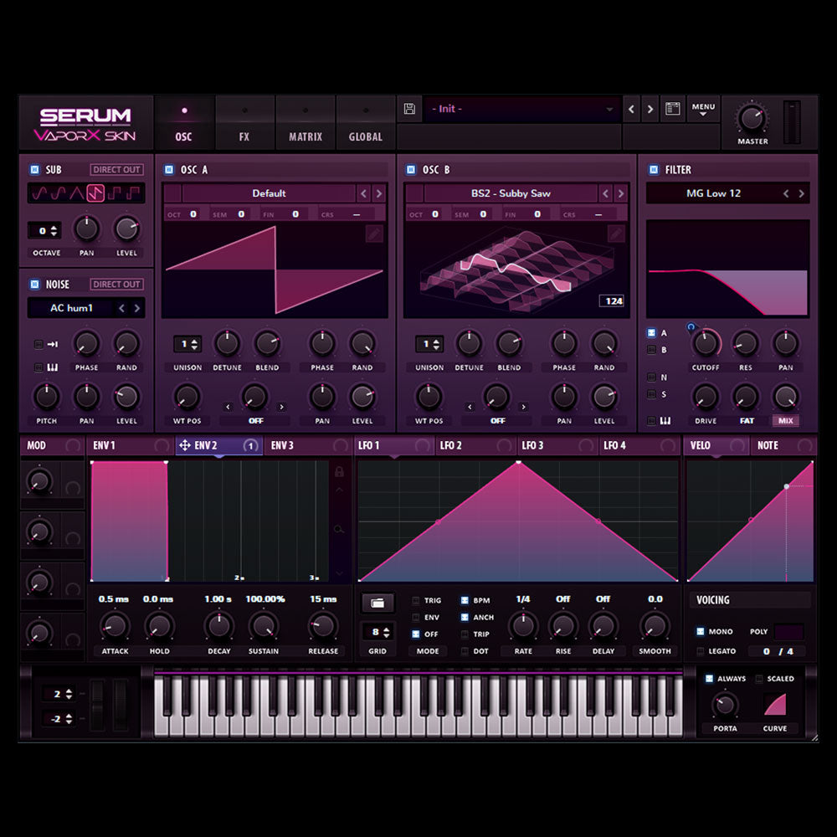Click the save preset floppy disk icon

pos(409,108)
